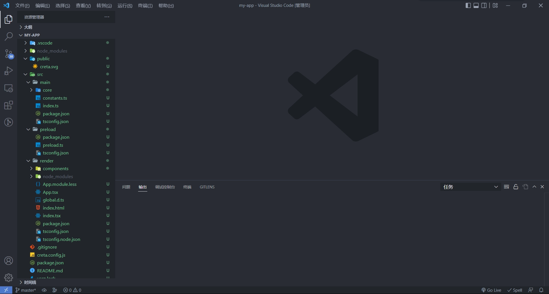Open creta.svg file

(x=66, y=67)
